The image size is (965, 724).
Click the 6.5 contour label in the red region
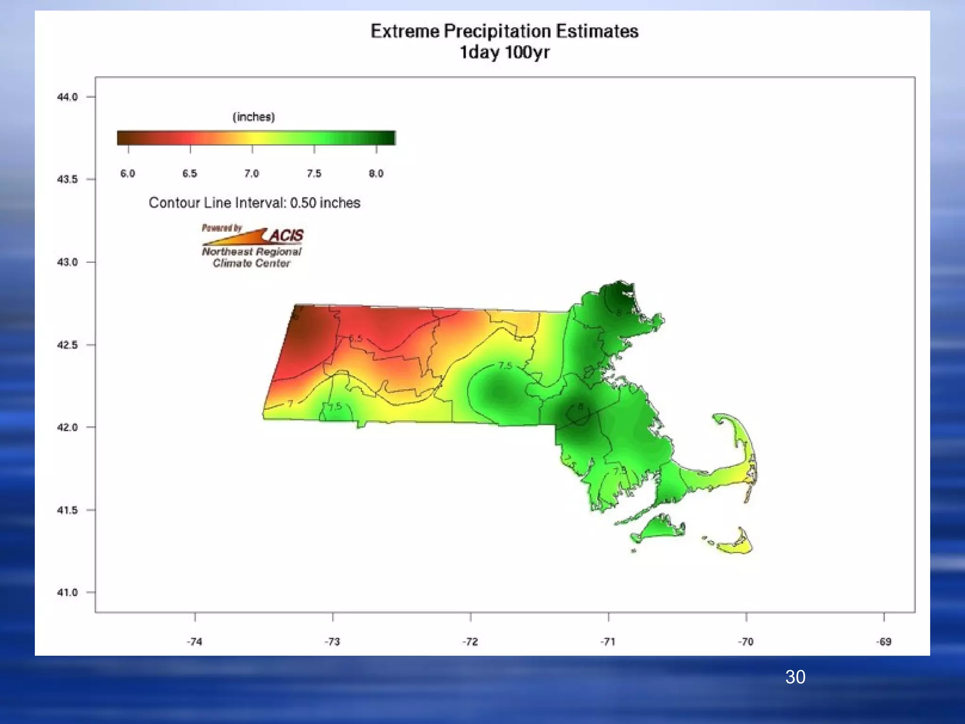pos(356,338)
